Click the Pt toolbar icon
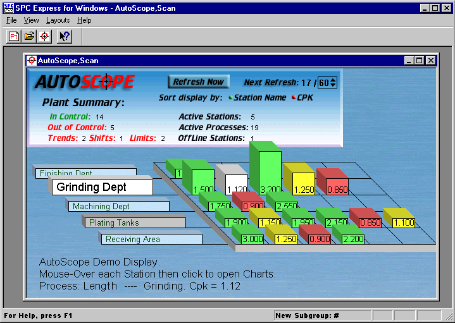 (x=14, y=36)
